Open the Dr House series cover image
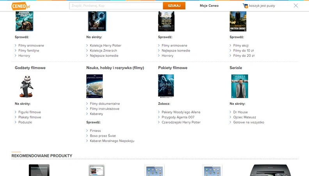 click(240, 86)
